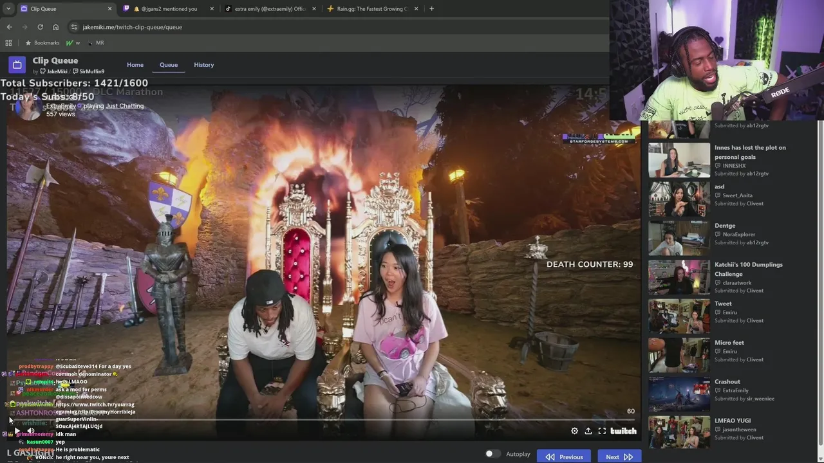
Task: Select the 'Crashout' clip by ExtraEmily
Action: coord(727,381)
